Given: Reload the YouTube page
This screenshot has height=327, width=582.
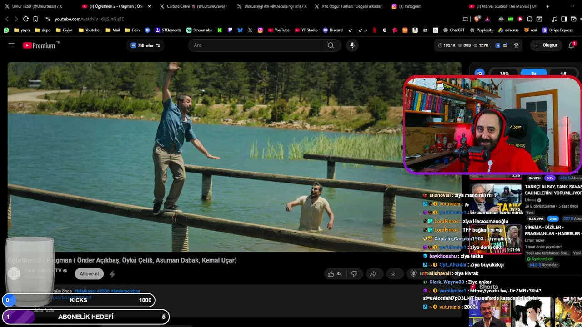Looking at the screenshot, I should (25, 19).
